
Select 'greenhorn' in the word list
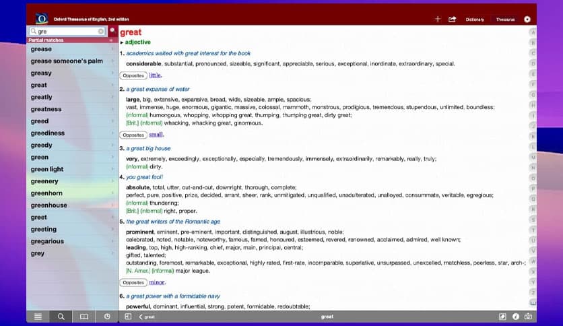(x=72, y=193)
